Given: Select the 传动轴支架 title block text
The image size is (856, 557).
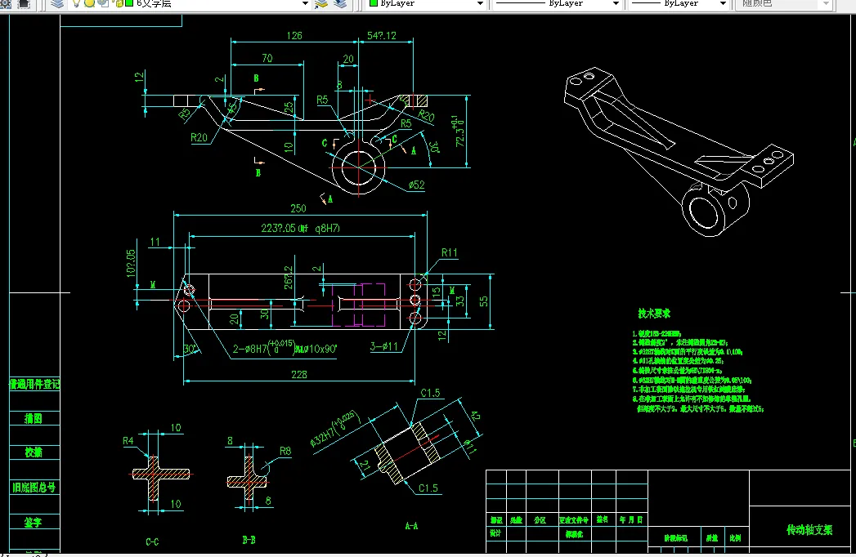Looking at the screenshot, I should [x=809, y=530].
